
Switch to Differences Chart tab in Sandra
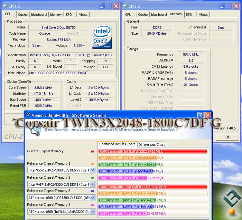(151, 145)
